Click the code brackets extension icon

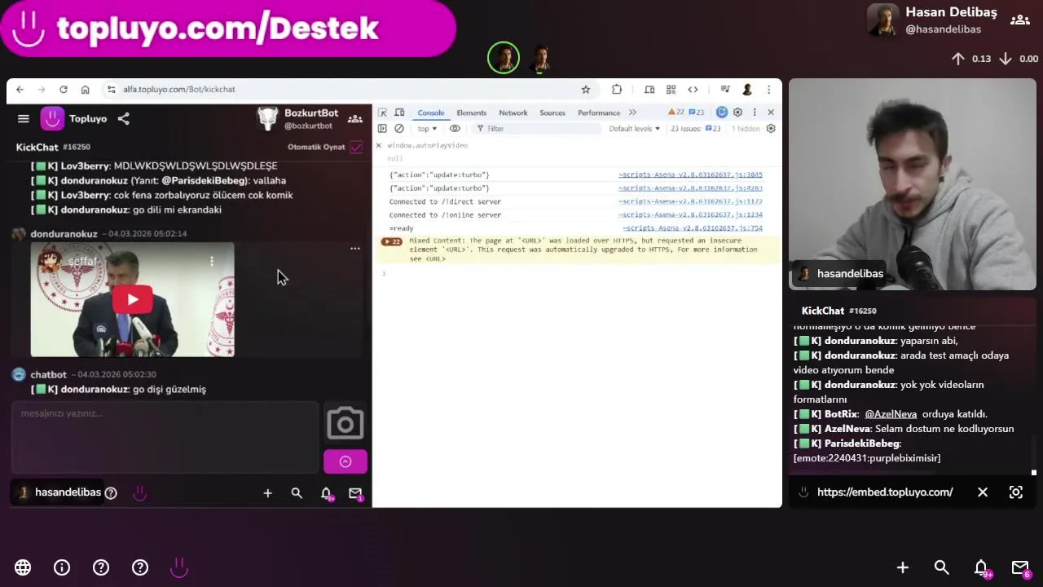tap(693, 90)
